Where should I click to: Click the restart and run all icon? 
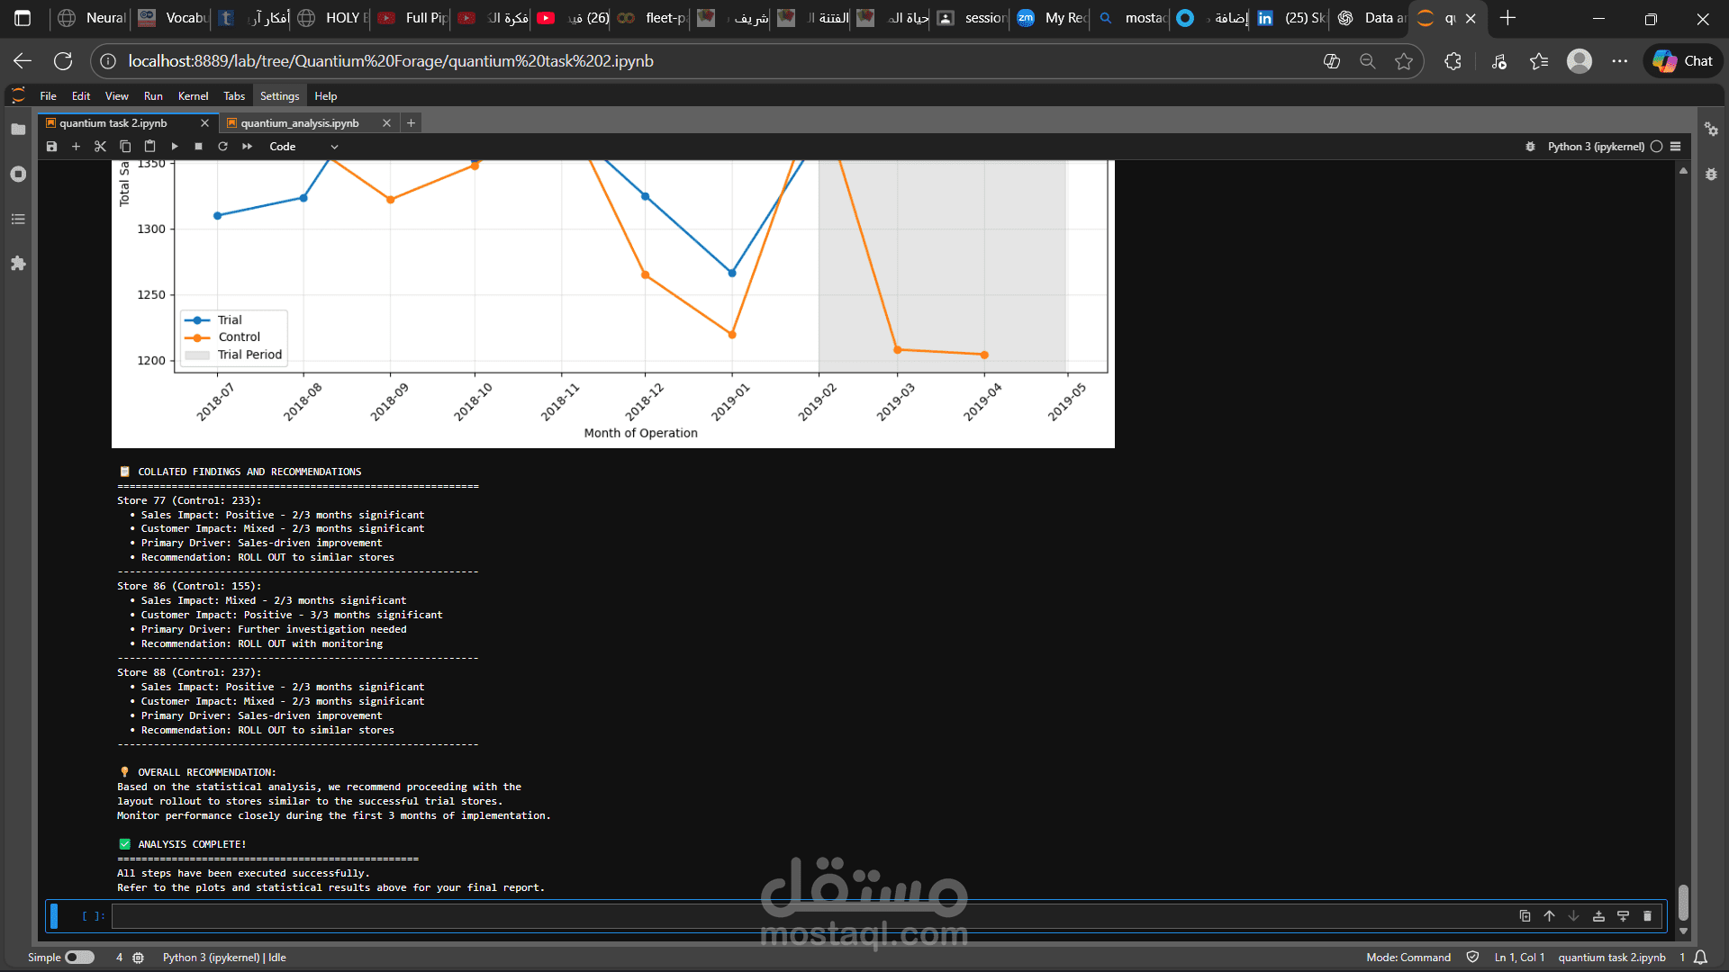tap(247, 147)
